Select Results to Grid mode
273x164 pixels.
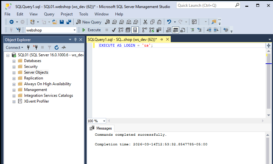[x=176, y=30]
